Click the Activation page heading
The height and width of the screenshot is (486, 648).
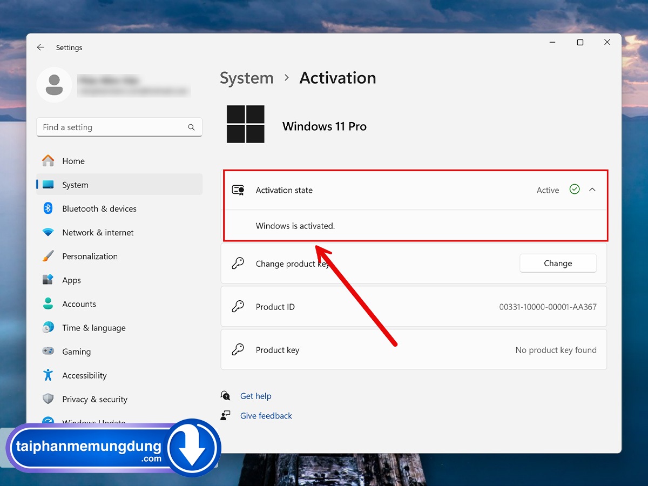point(338,78)
